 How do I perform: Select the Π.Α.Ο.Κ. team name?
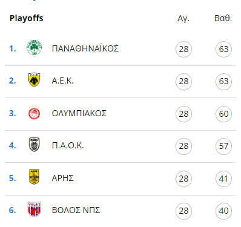(68, 145)
